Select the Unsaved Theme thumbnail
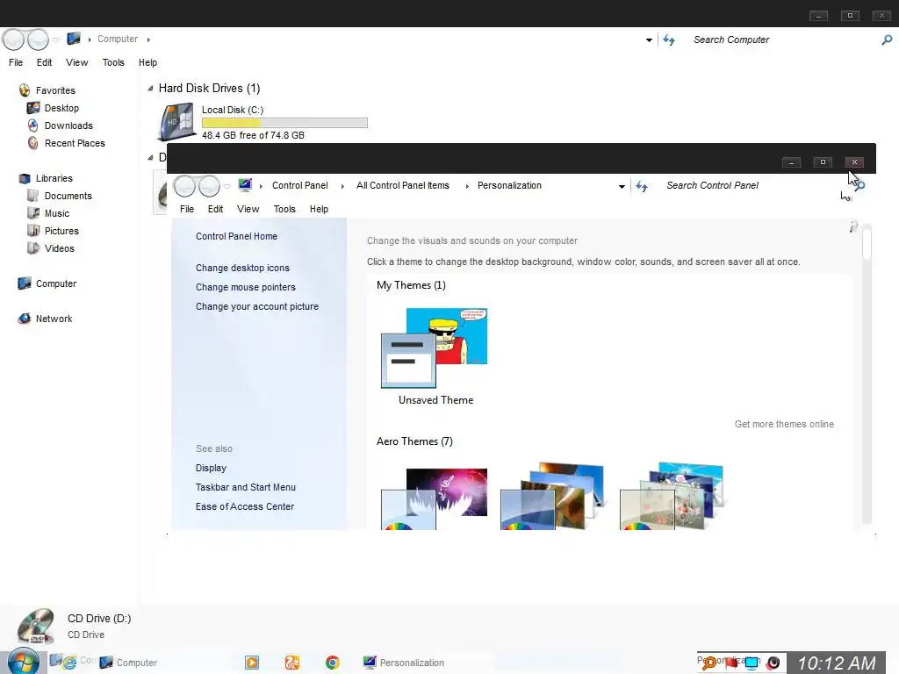 tap(435, 348)
